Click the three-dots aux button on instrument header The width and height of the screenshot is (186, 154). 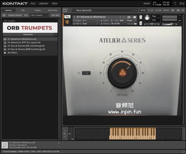click(x=180, y=21)
